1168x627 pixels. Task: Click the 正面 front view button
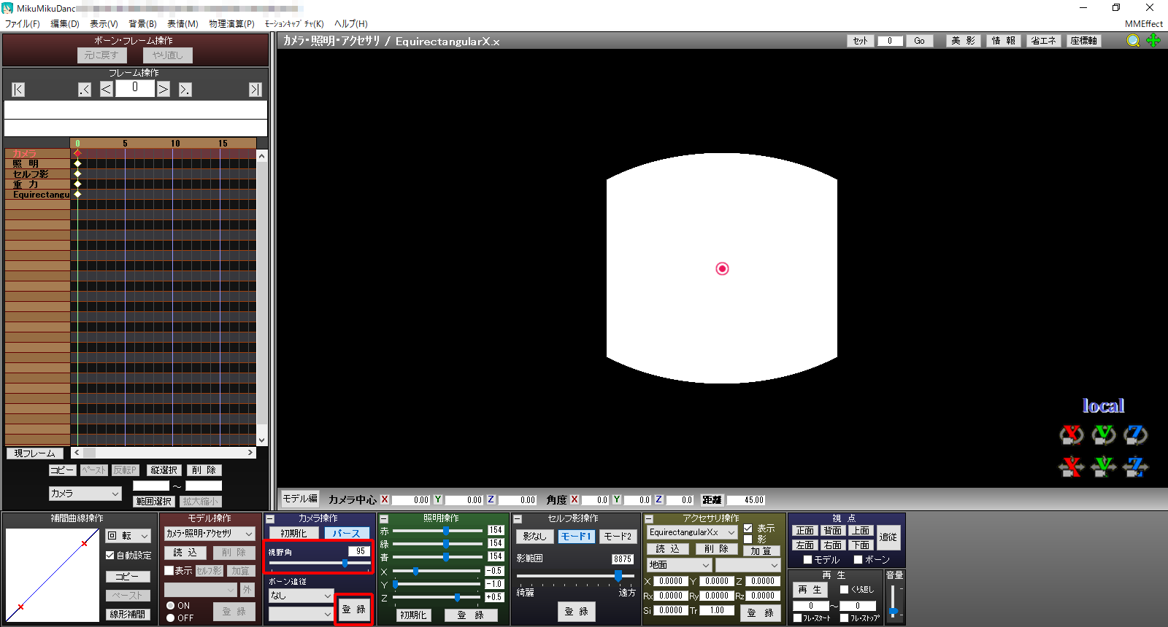point(804,531)
